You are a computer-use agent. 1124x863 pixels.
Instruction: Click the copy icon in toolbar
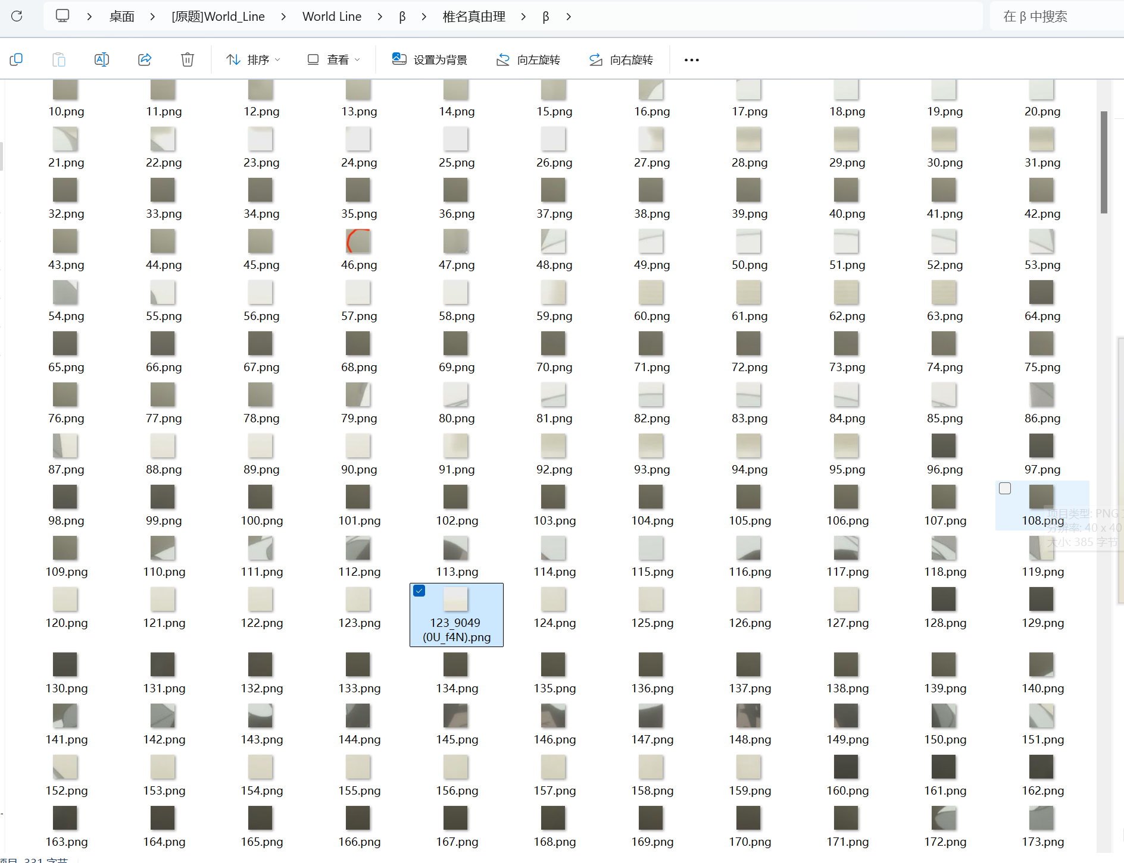[16, 59]
